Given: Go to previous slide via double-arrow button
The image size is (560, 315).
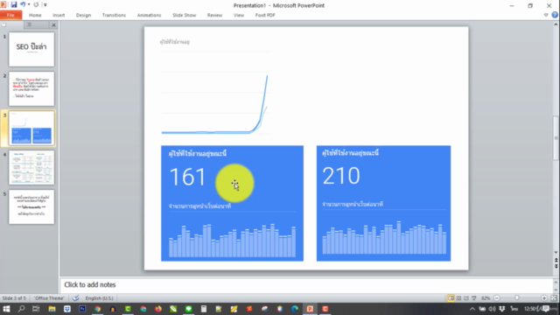Looking at the screenshot, I should (556, 261).
